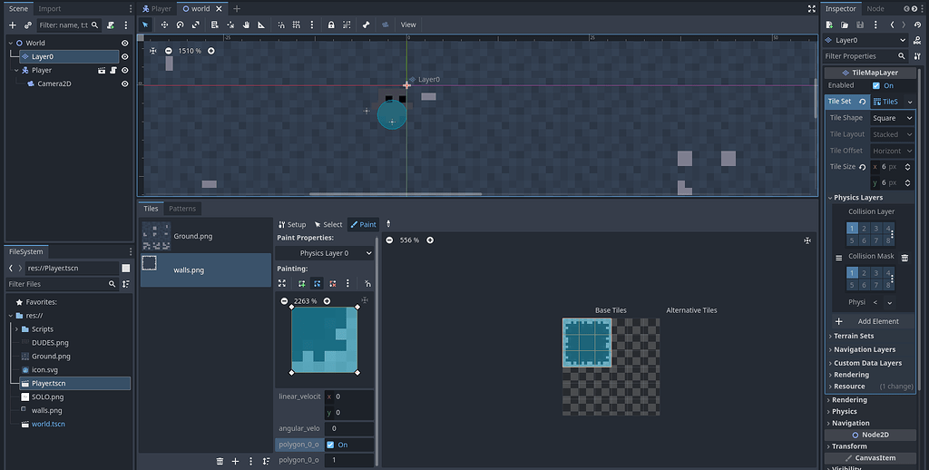Select Ground.png tile source

click(x=206, y=237)
